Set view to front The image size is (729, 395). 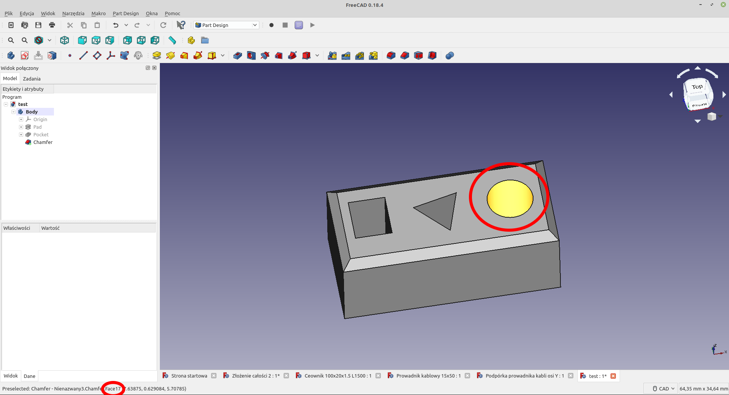(82, 40)
